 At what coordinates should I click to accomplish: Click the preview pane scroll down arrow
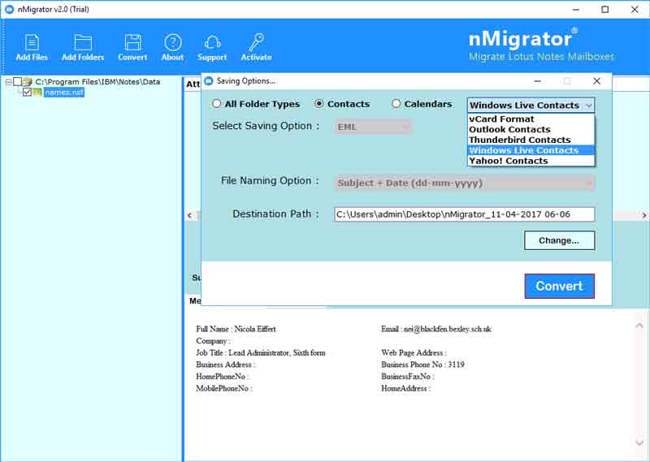tap(639, 443)
